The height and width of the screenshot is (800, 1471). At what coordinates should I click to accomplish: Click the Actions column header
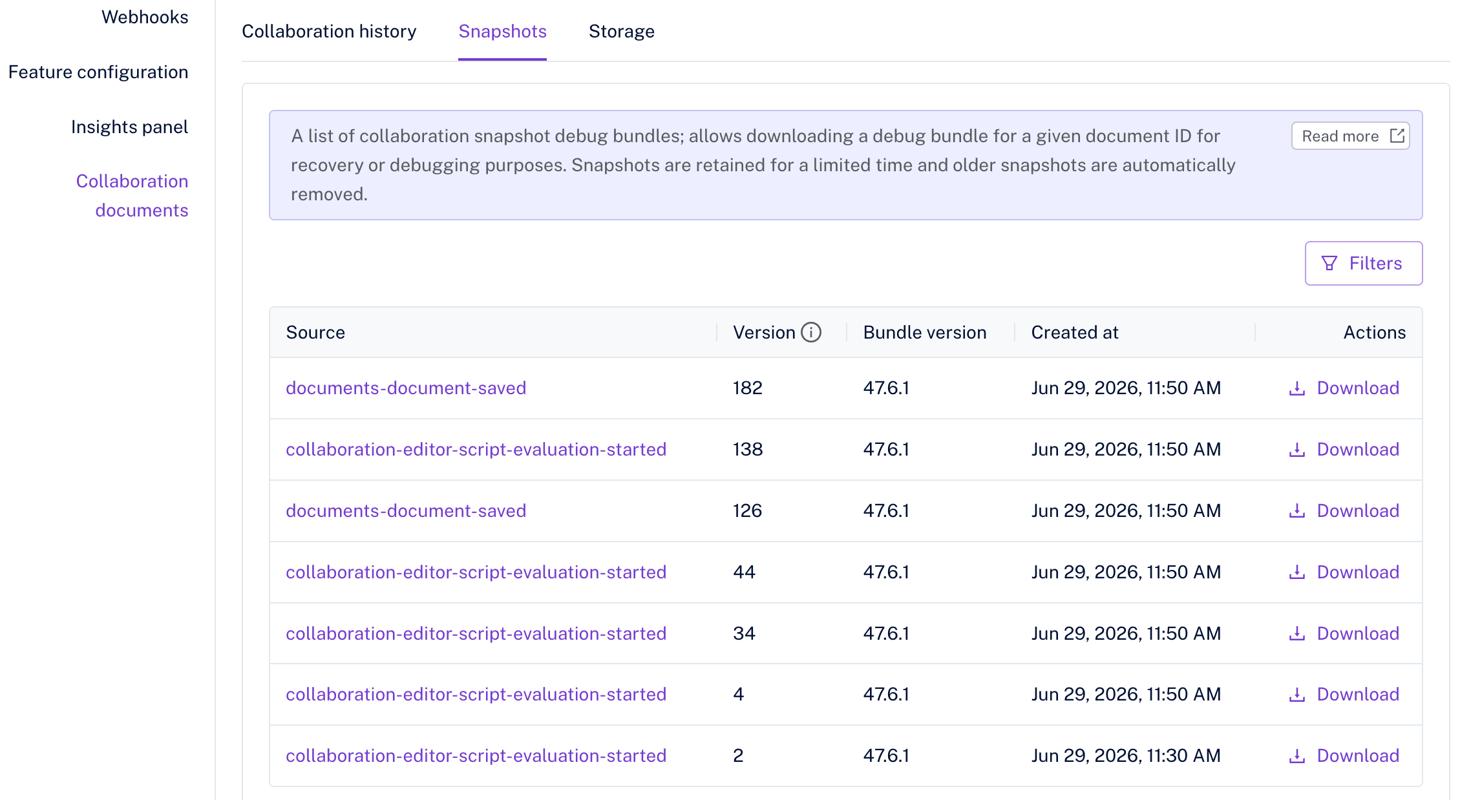point(1375,332)
